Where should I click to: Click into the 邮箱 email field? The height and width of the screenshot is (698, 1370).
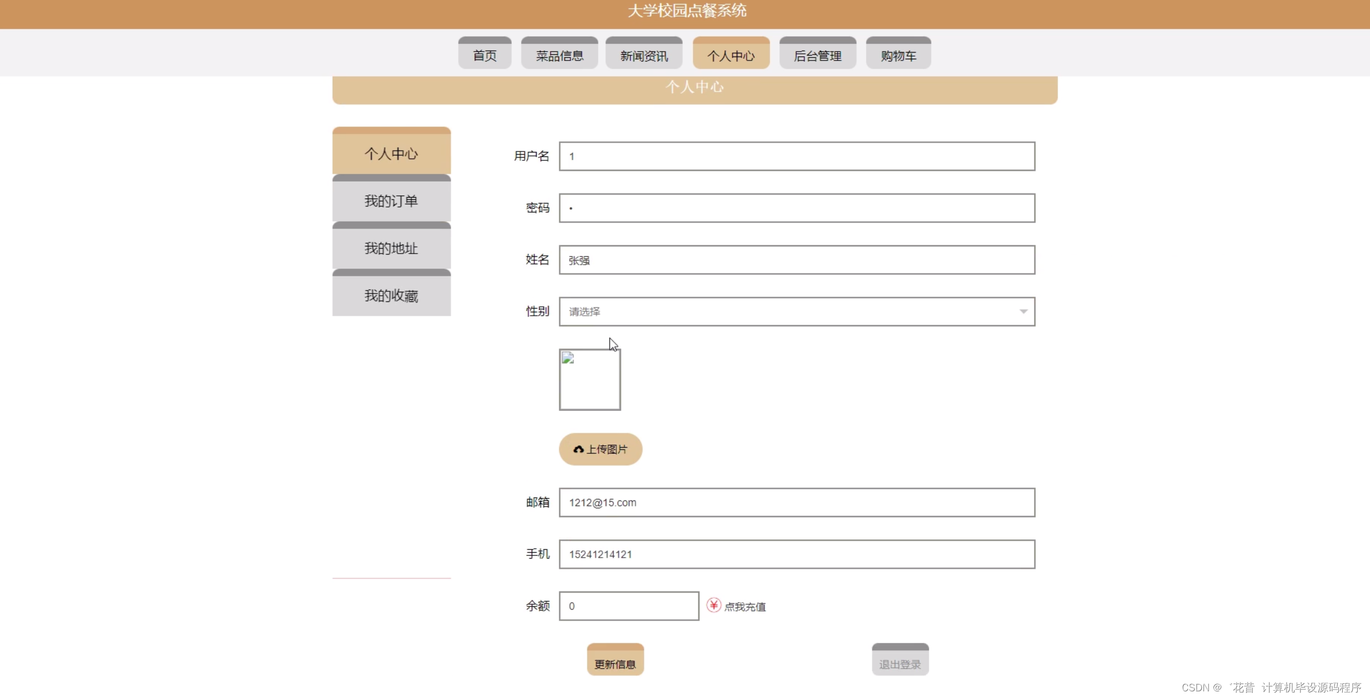pyautogui.click(x=797, y=503)
